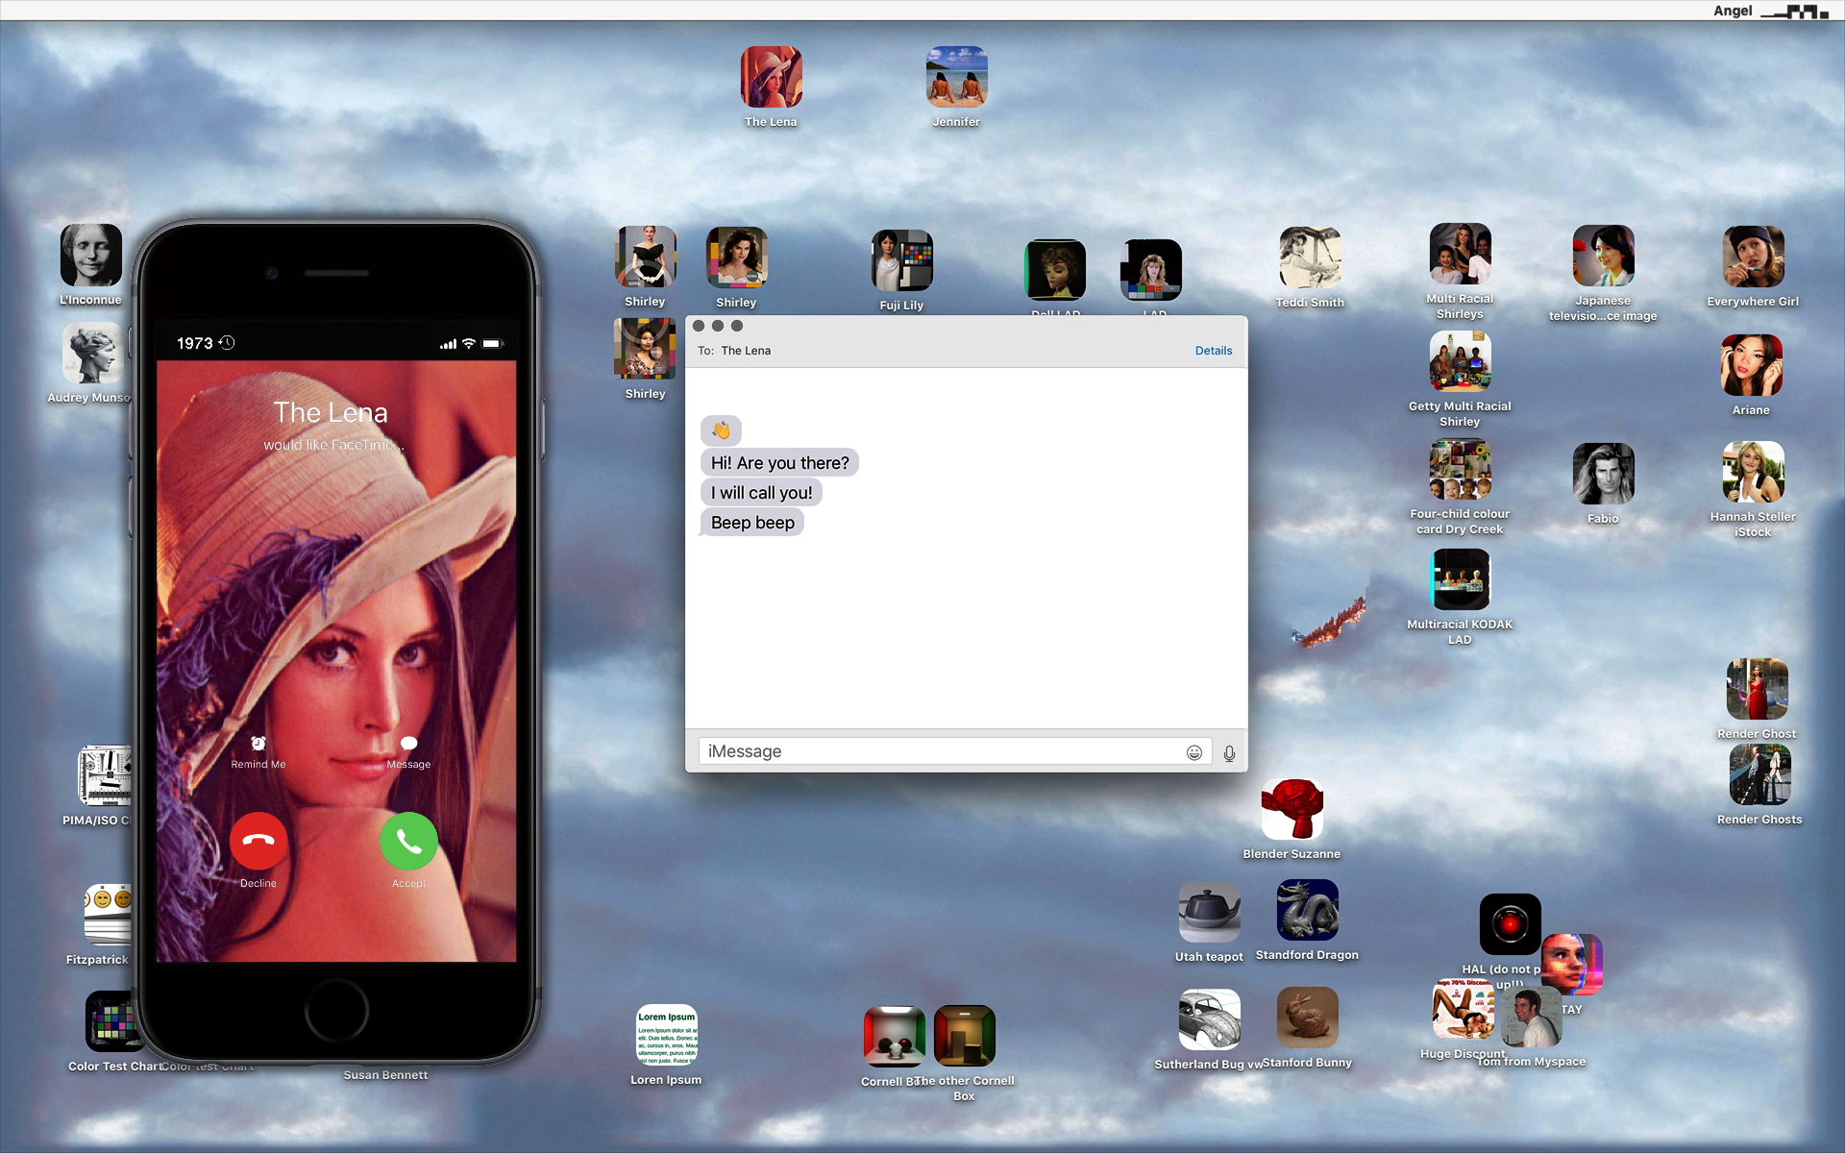The height and width of the screenshot is (1153, 1845).
Task: Open the Standford Dragon icon
Action: 1307,911
